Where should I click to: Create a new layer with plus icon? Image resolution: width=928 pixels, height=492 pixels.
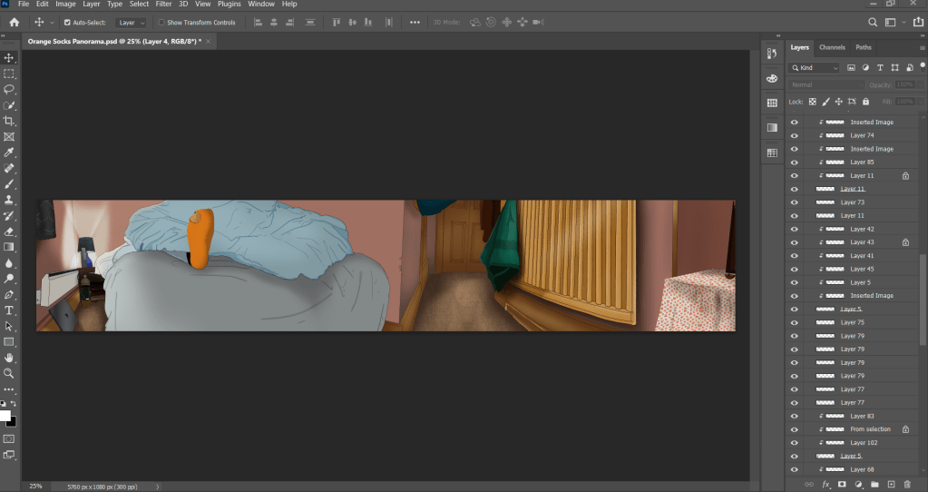click(891, 485)
